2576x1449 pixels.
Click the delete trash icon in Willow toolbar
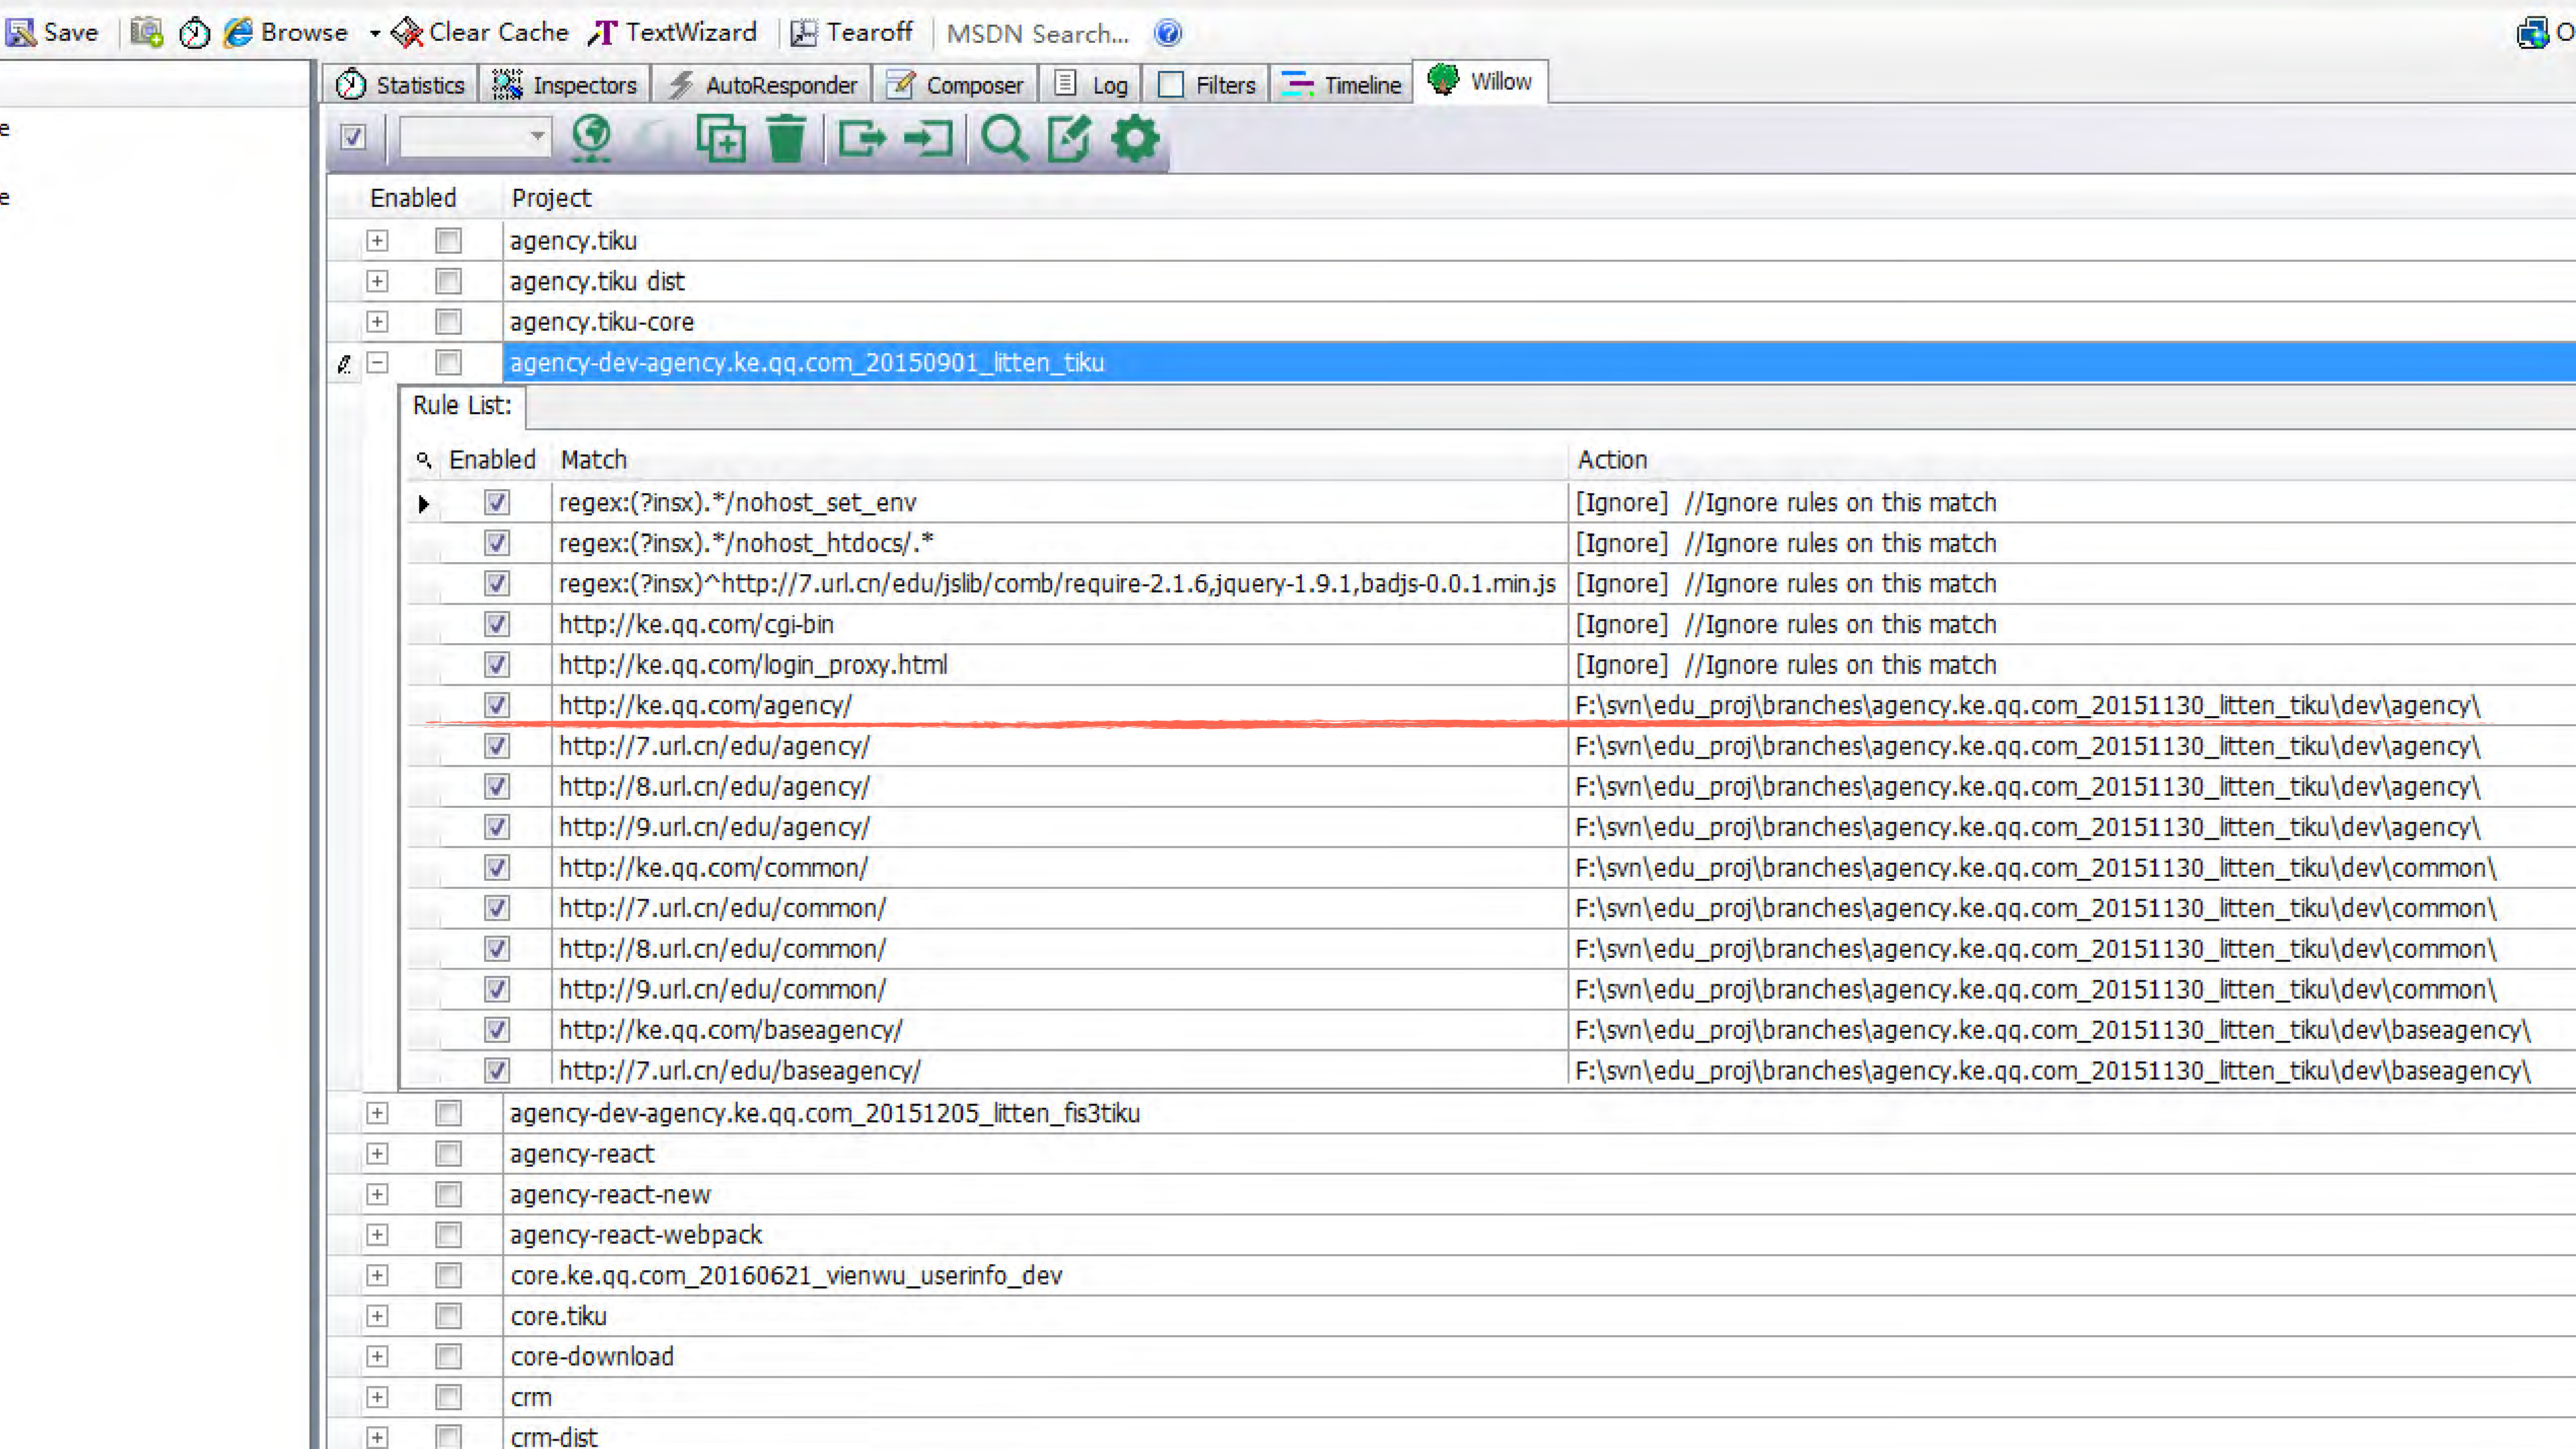[x=786, y=139]
